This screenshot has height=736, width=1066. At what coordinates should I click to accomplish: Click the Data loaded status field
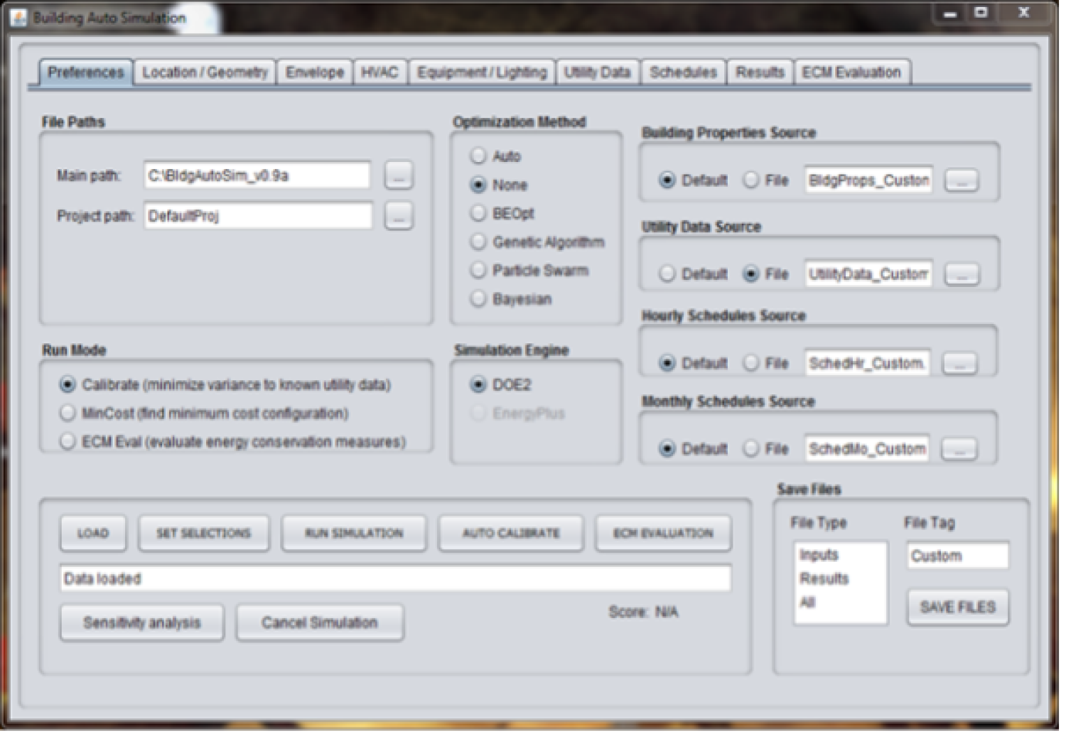click(x=396, y=579)
